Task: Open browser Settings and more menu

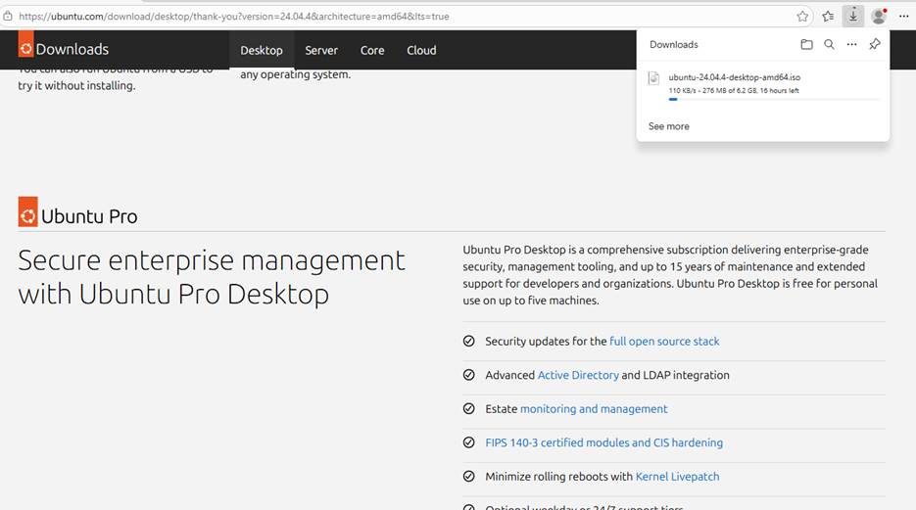Action: pos(903,17)
